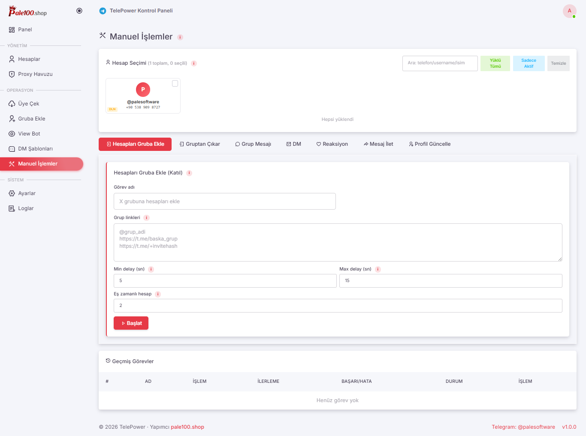The image size is (586, 436).
Task: Click the info icon beside Min delay (sn)
Action: (x=151, y=269)
